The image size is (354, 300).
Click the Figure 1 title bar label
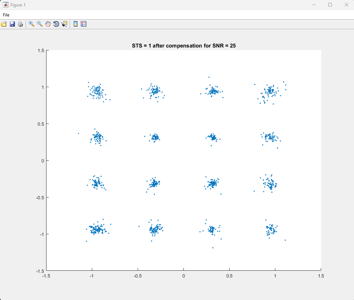click(x=17, y=5)
